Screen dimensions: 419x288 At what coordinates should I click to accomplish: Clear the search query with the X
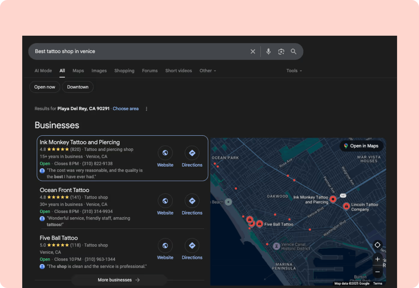pyautogui.click(x=253, y=51)
